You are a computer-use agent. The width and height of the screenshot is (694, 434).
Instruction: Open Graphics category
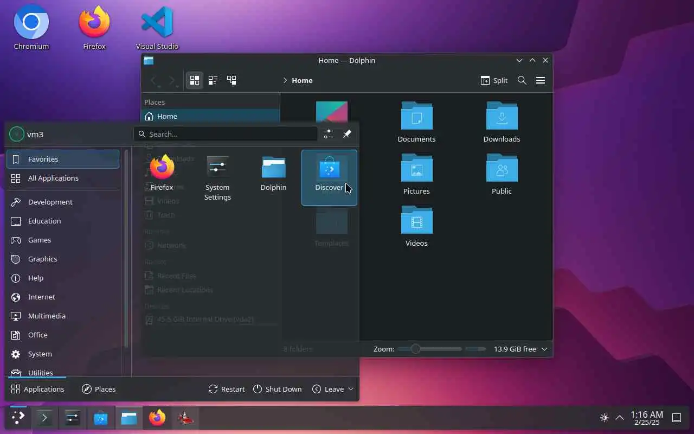pyautogui.click(x=63, y=259)
